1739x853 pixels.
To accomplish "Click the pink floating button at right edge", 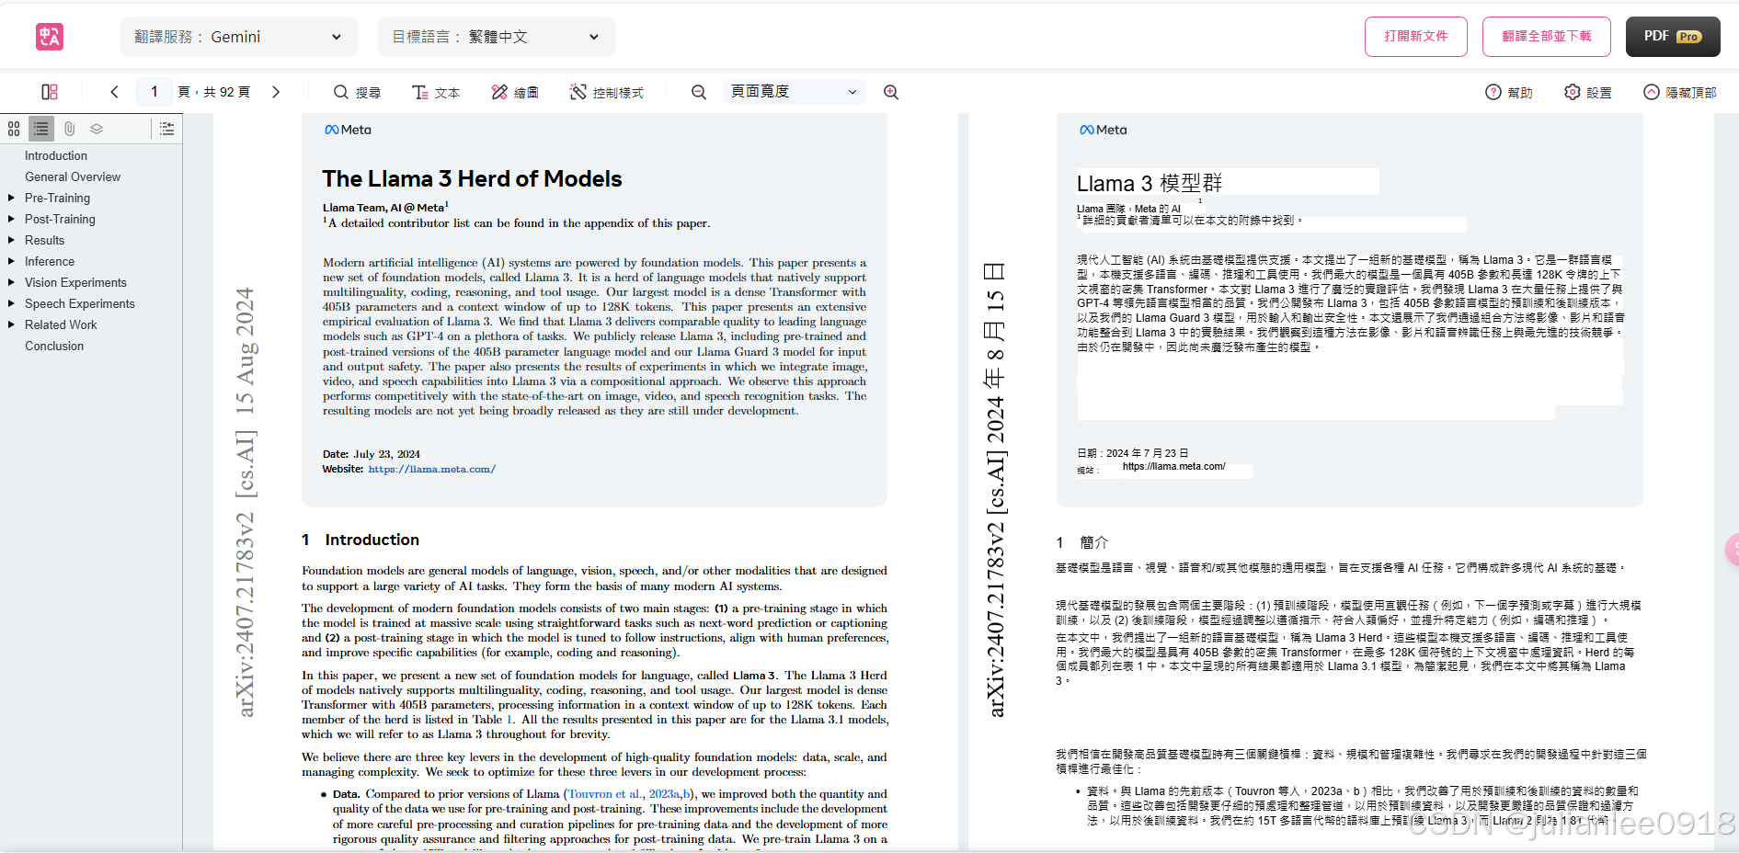I will coord(1732,550).
